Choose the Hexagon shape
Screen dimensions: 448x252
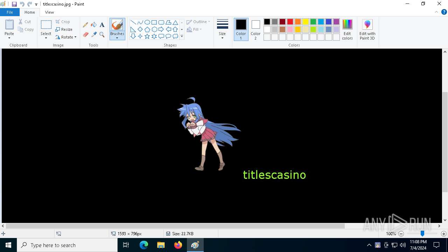coord(154,29)
